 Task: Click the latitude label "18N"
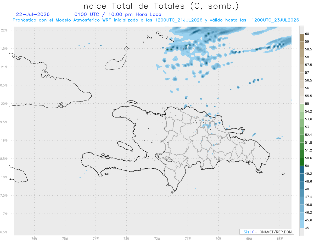(4, 177)
